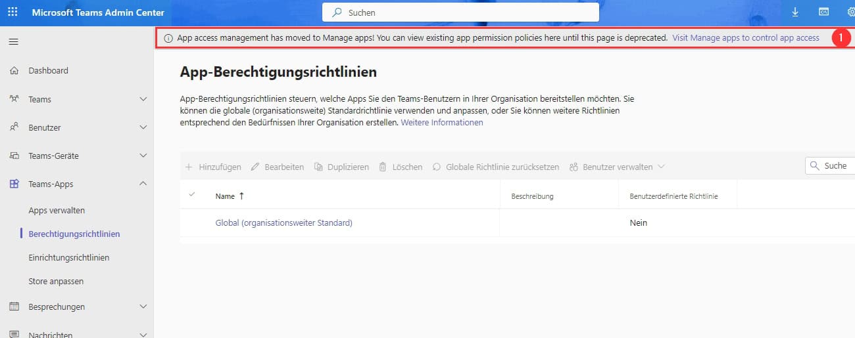Click the info icon in the banner
Screen dimensions: 855x338
point(168,38)
